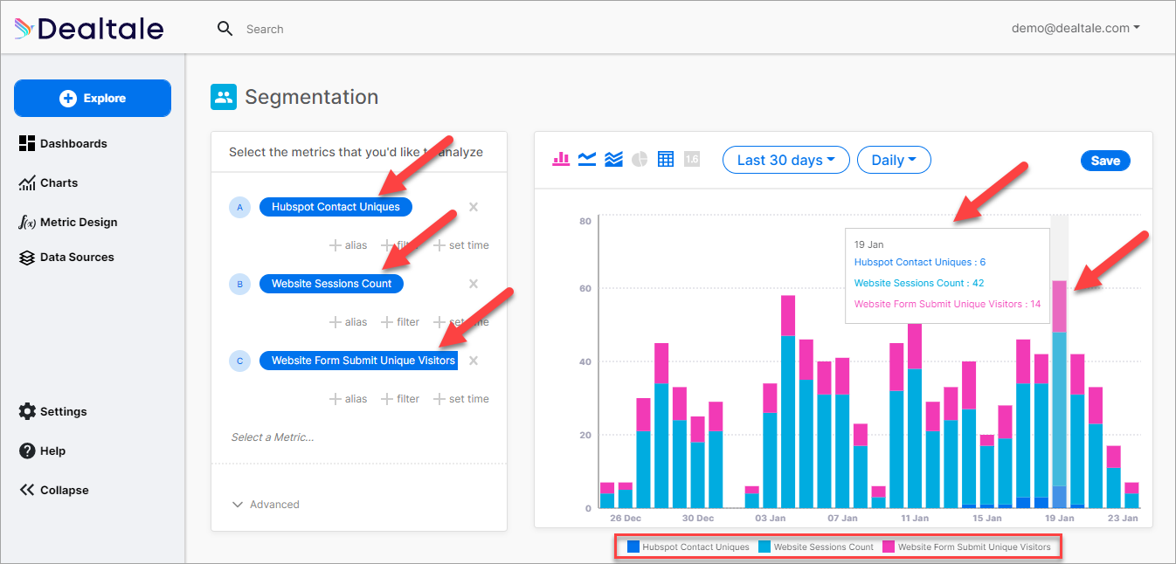Add set time to Hubspot Contact Uniques
The height and width of the screenshot is (564, 1176).
pyautogui.click(x=461, y=245)
